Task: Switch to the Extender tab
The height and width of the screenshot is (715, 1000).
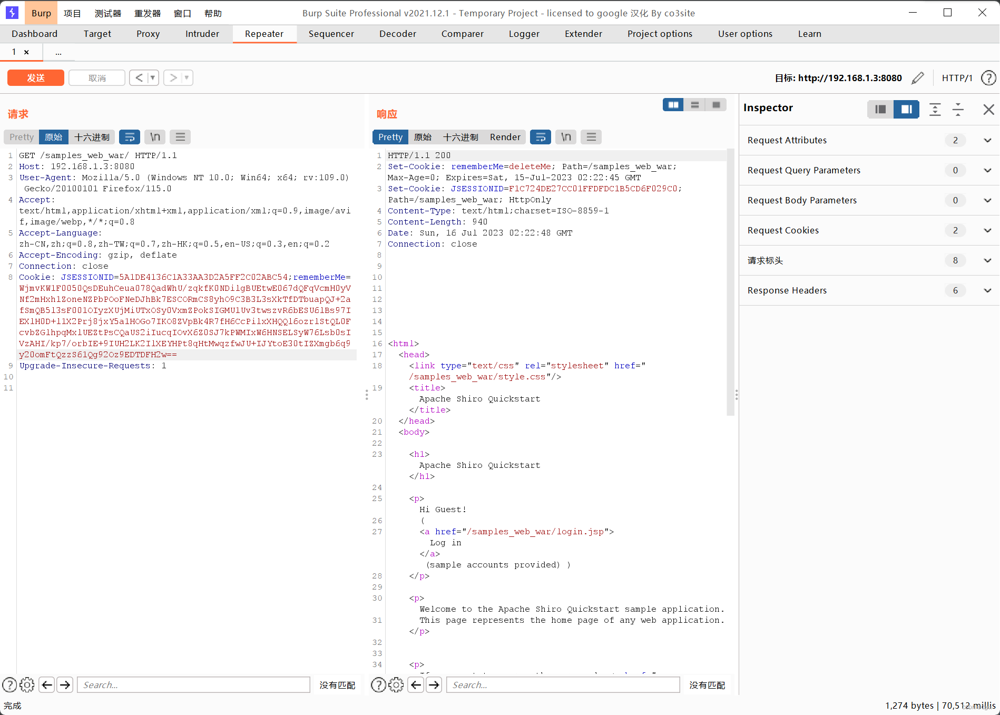Action: tap(583, 34)
